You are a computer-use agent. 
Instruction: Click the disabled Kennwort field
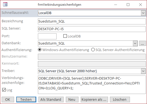click(x=92, y=64)
